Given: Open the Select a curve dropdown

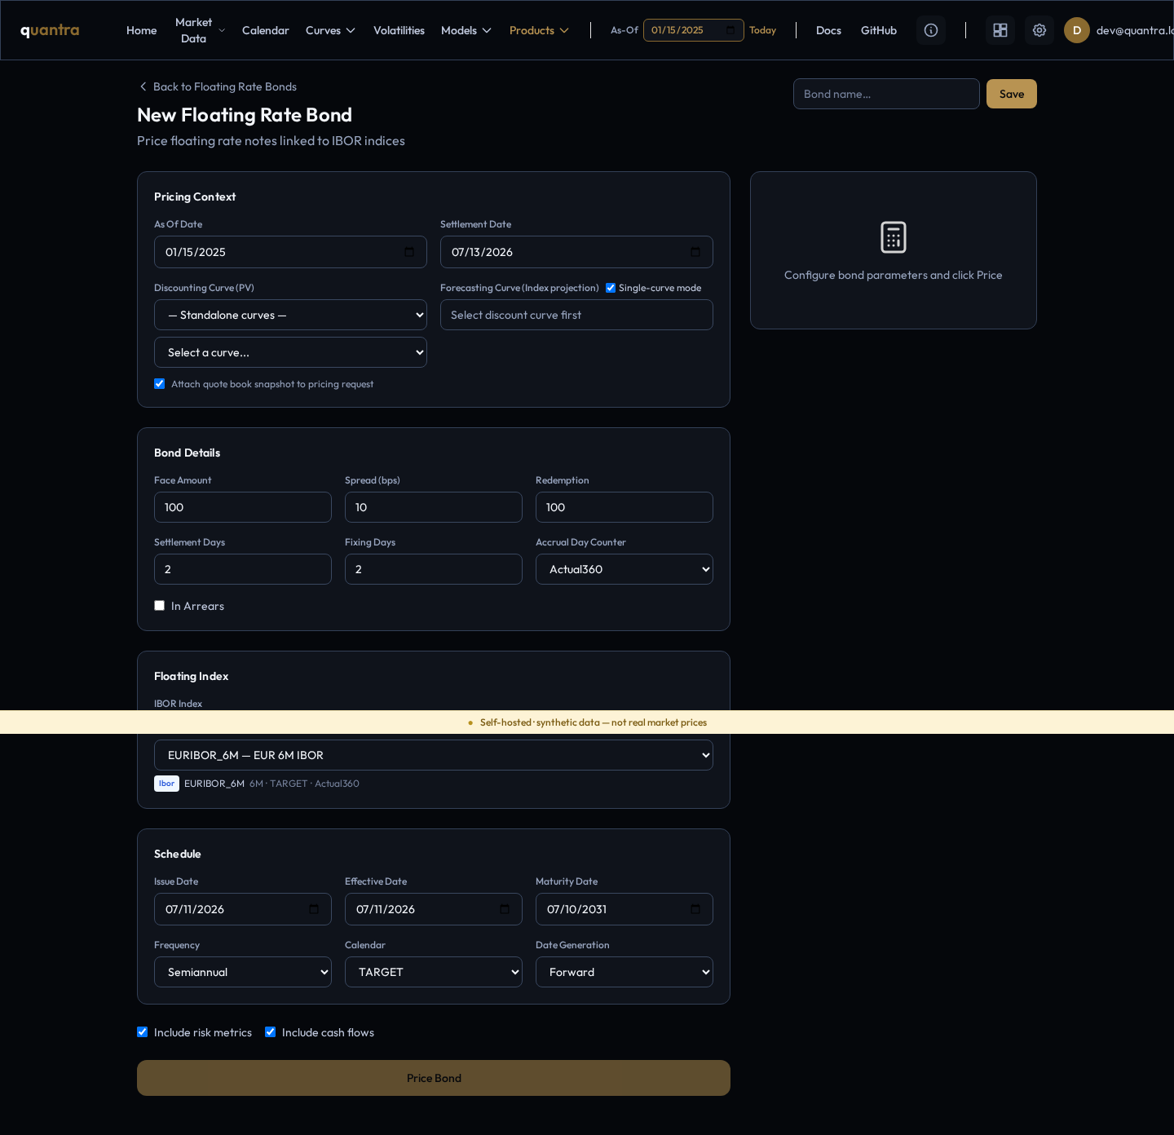Looking at the screenshot, I should [x=290, y=352].
